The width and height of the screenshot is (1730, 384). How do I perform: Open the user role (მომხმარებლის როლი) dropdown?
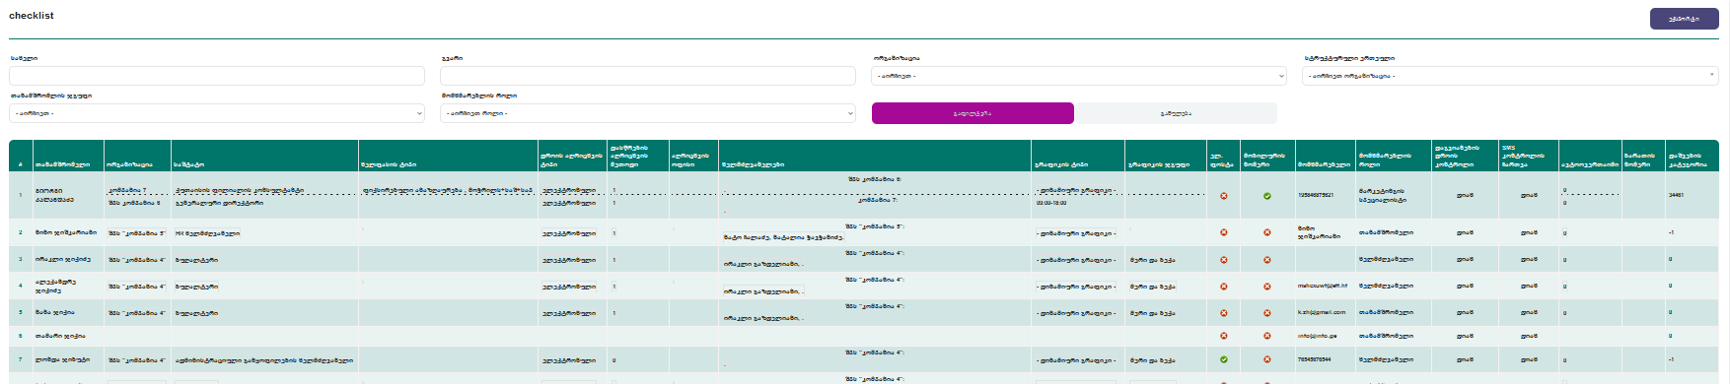click(x=648, y=113)
